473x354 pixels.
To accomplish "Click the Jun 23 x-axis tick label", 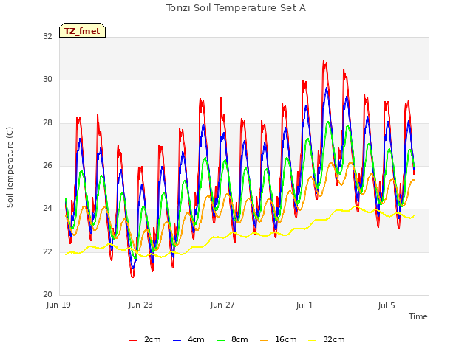I will point(140,305).
